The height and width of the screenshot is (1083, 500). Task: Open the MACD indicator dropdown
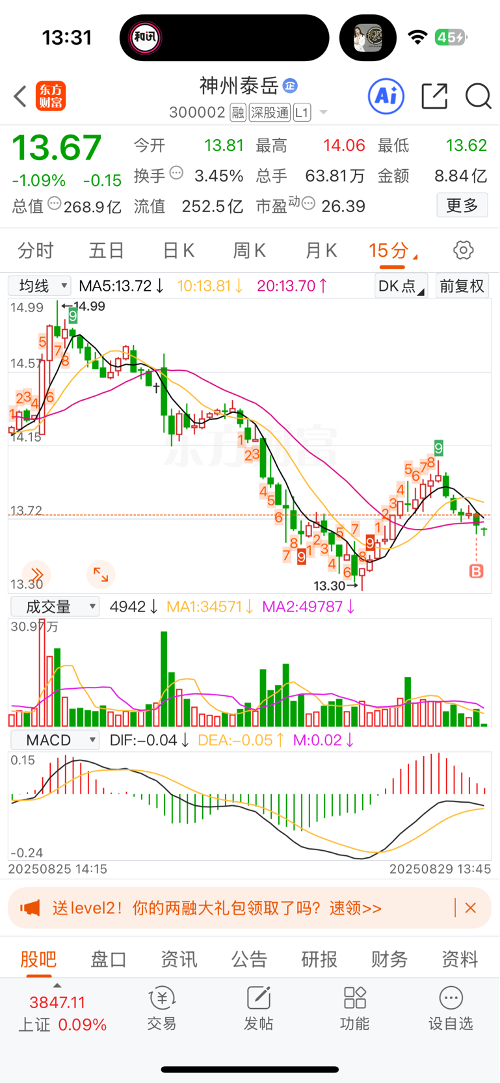click(55, 740)
